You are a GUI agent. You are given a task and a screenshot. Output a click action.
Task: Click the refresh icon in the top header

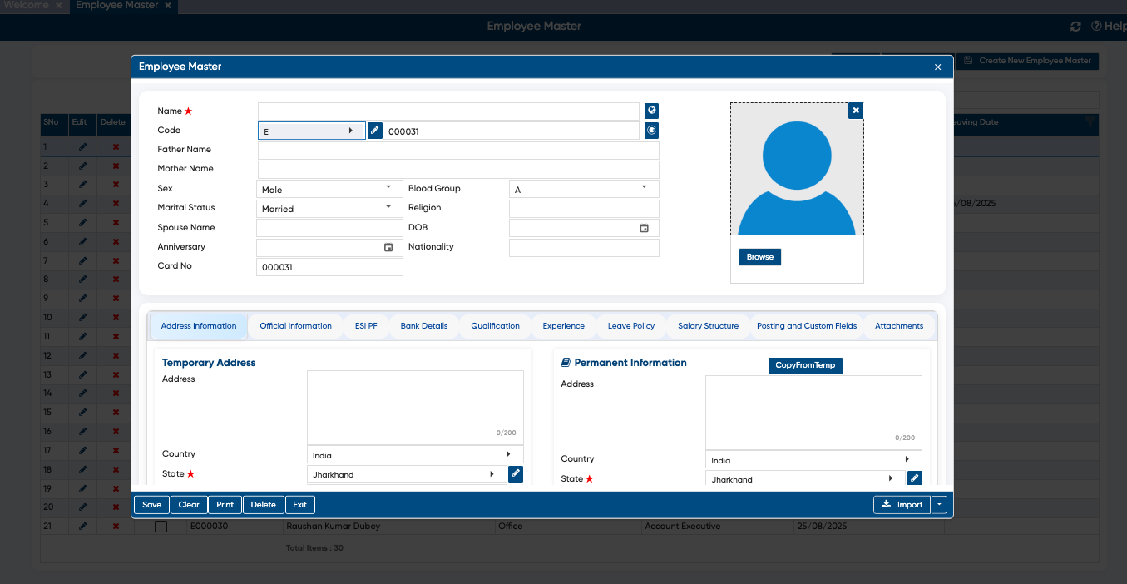point(1075,27)
